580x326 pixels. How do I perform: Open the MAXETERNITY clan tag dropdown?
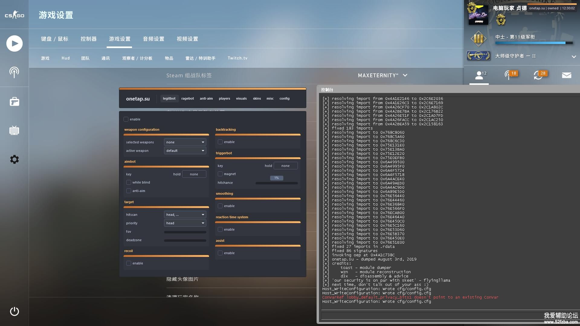(x=382, y=75)
